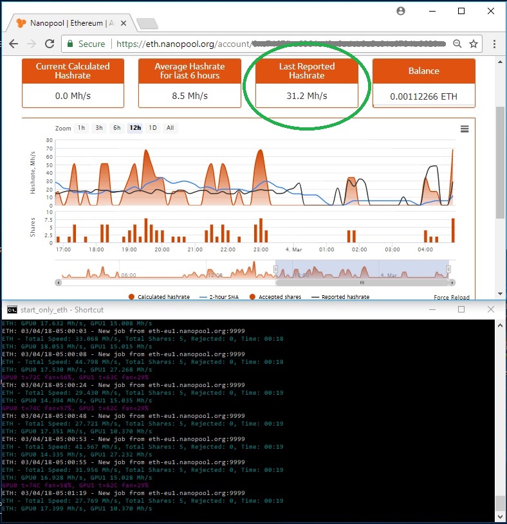The height and width of the screenshot is (524, 507).
Task: Open a new Chrome tab
Action: coord(147,23)
